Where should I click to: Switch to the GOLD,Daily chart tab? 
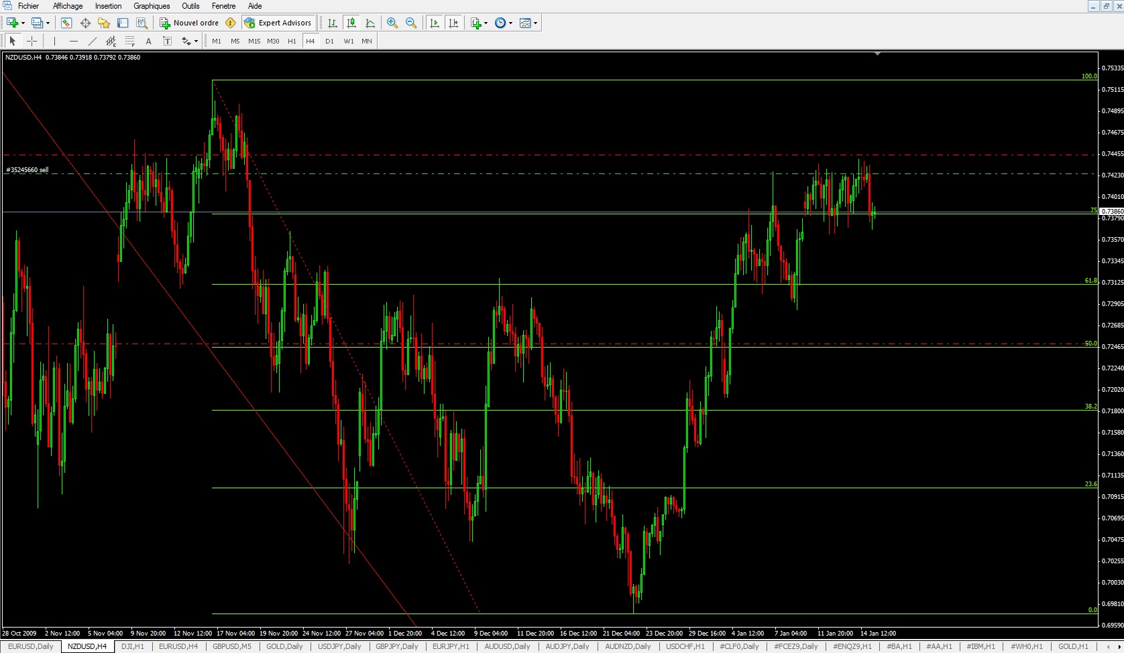click(284, 646)
